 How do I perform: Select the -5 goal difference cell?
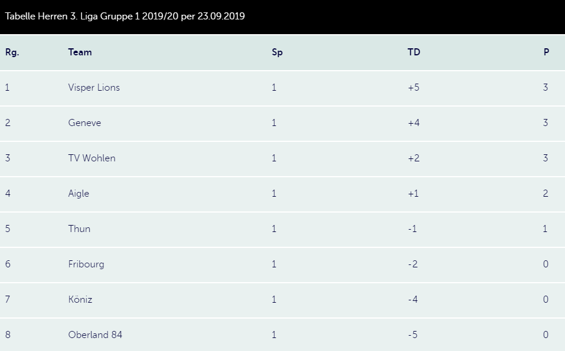point(413,335)
